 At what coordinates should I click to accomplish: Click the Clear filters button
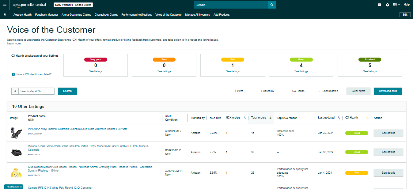coord(358,91)
